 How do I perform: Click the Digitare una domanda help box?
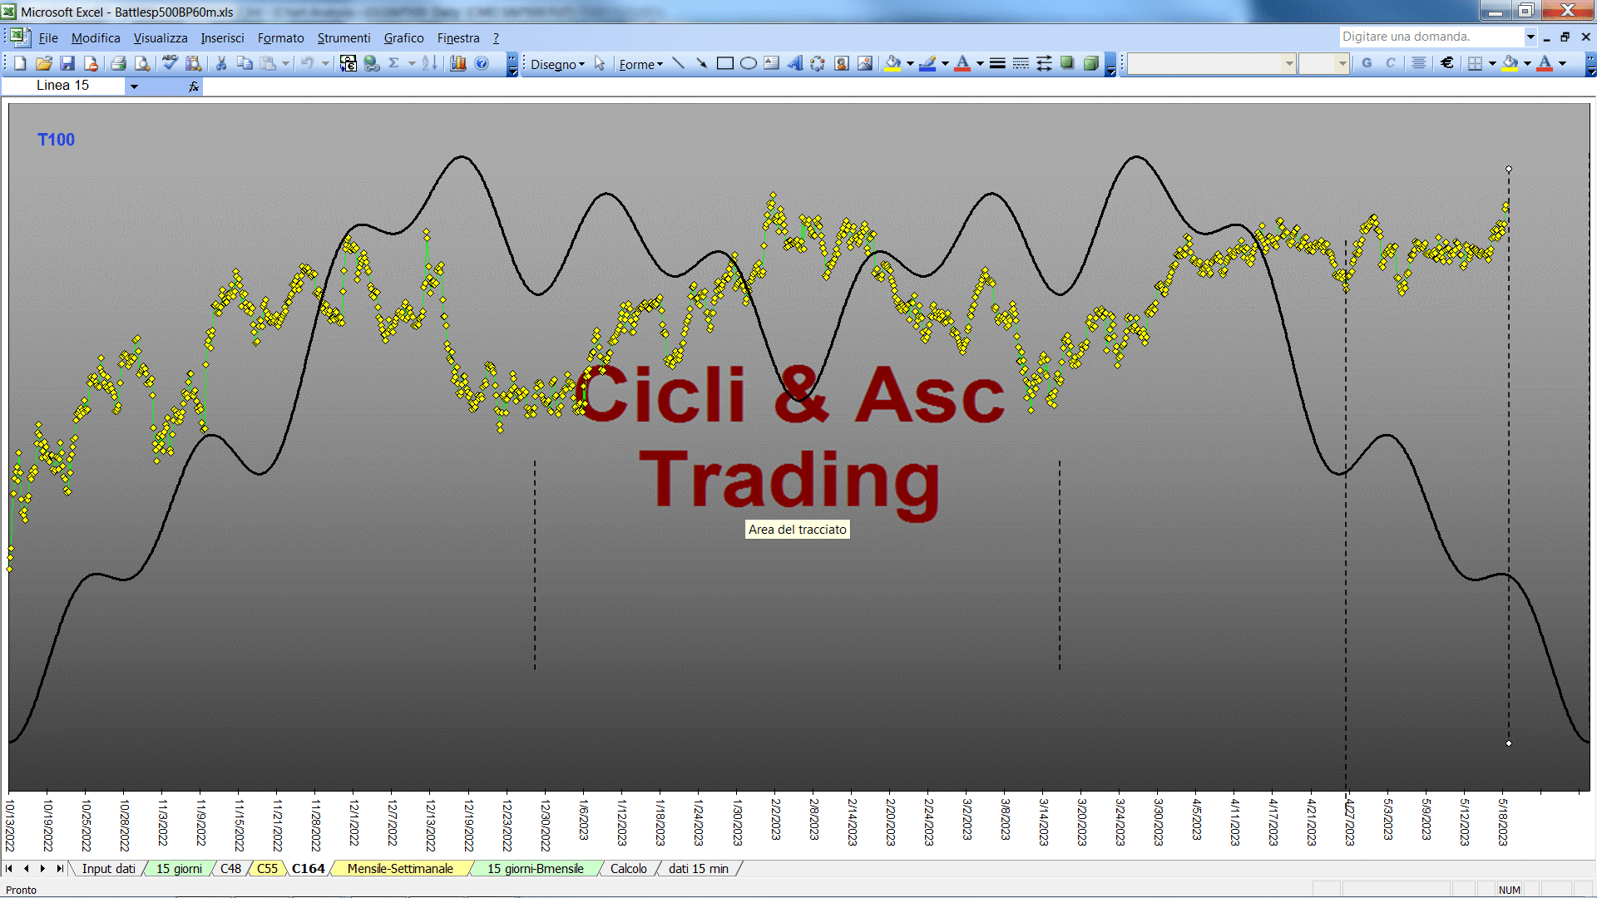tap(1431, 37)
